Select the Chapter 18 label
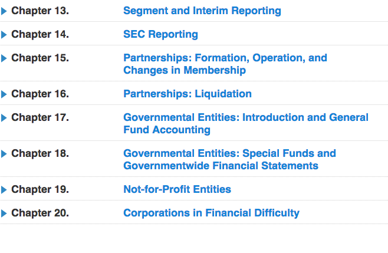This screenshot has width=388, height=253. coord(40,154)
